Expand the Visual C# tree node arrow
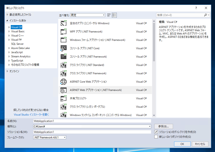The image size is (215, 152). [x=9, y=27]
